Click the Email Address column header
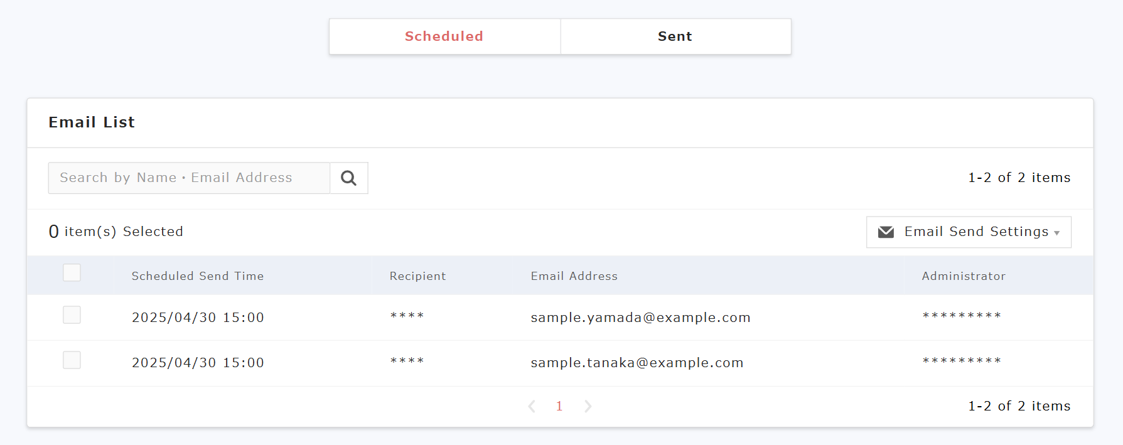1123x445 pixels. [574, 276]
